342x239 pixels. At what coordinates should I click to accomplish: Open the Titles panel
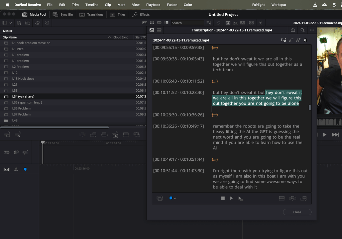pos(118,14)
